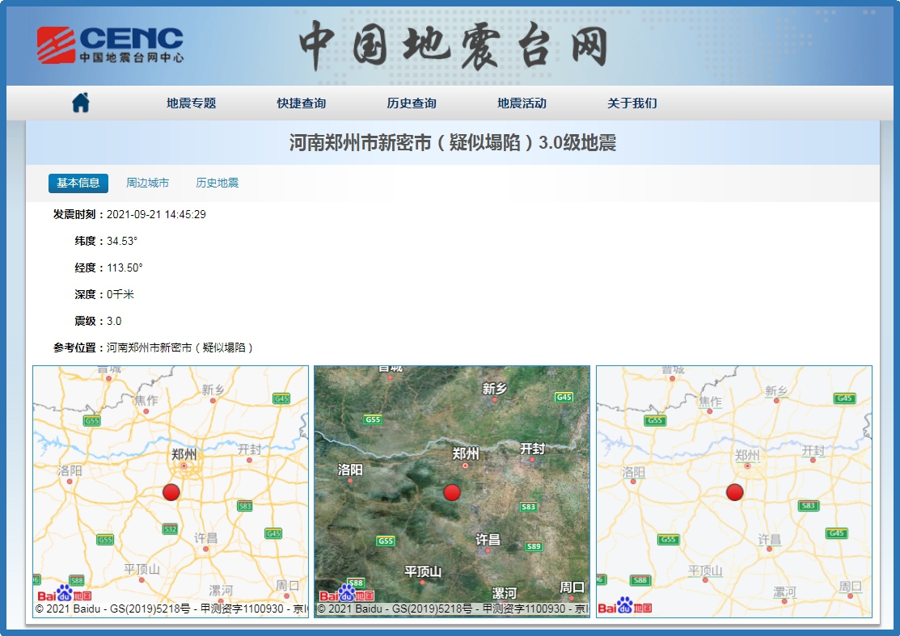Click Baidu logo on the right map
Viewport: 900px width, 636px height.
tap(624, 606)
